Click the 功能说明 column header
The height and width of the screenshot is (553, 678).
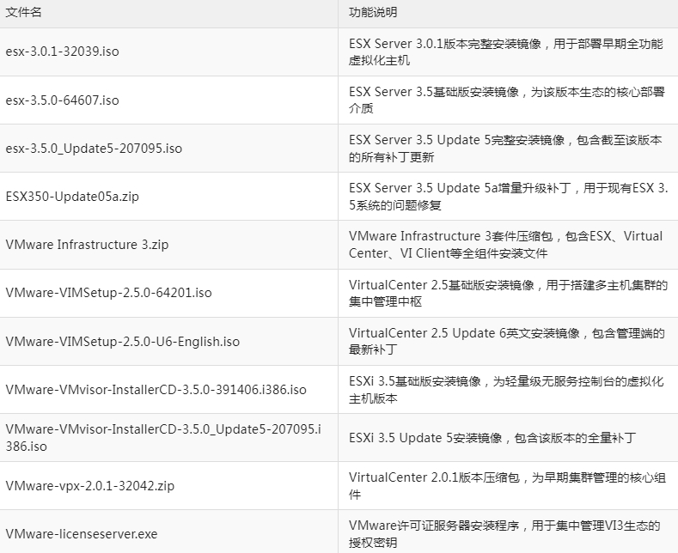[373, 13]
